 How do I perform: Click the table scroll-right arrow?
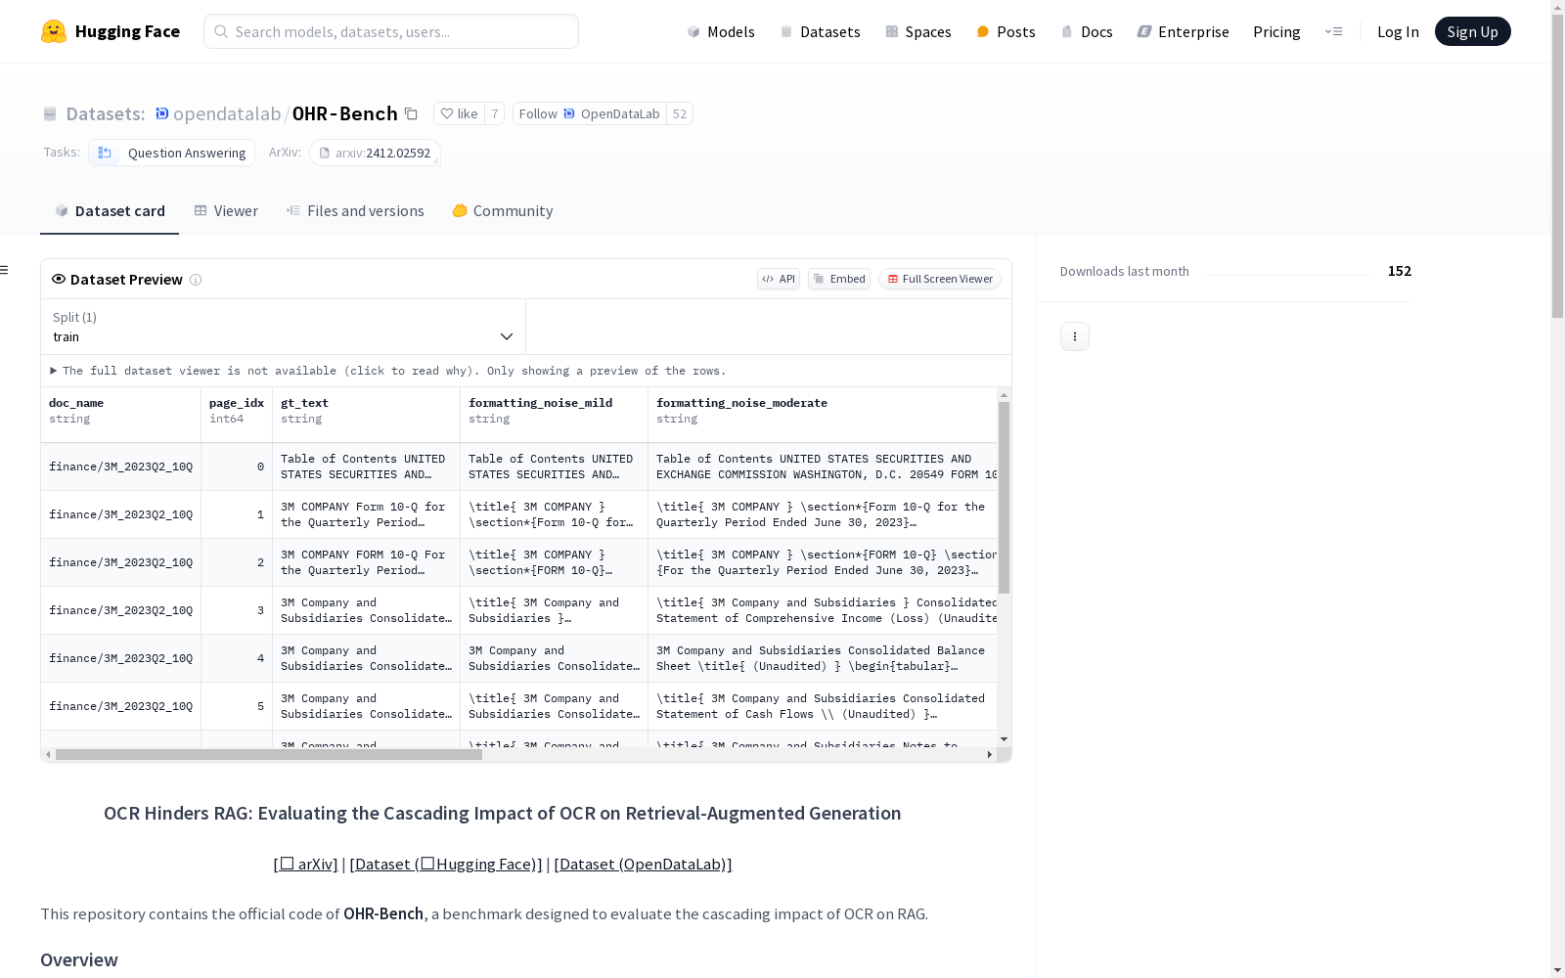[990, 754]
